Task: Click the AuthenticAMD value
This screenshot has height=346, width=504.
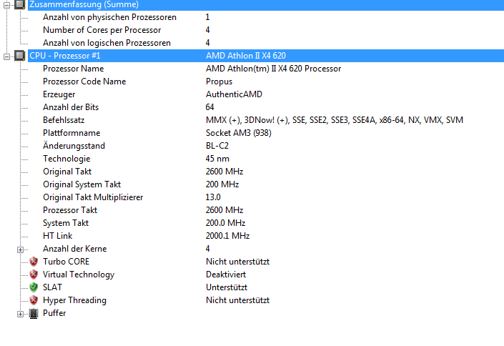Action: pos(234,94)
